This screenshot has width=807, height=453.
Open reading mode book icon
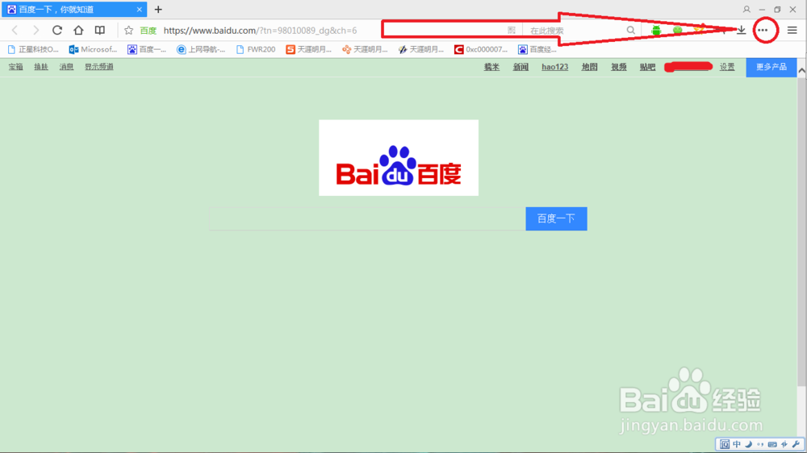tap(100, 31)
